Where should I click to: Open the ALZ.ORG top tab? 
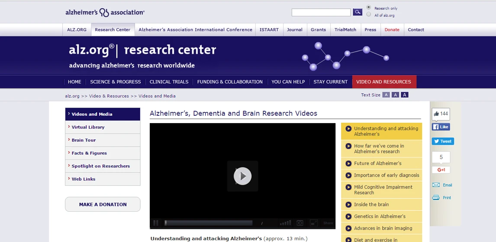click(77, 30)
